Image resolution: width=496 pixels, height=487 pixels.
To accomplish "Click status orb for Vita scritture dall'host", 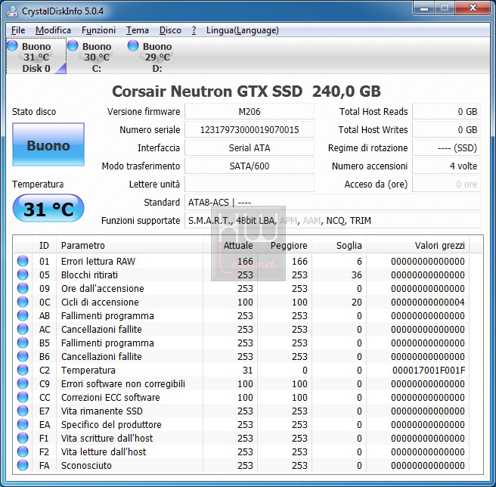I will click(x=23, y=438).
